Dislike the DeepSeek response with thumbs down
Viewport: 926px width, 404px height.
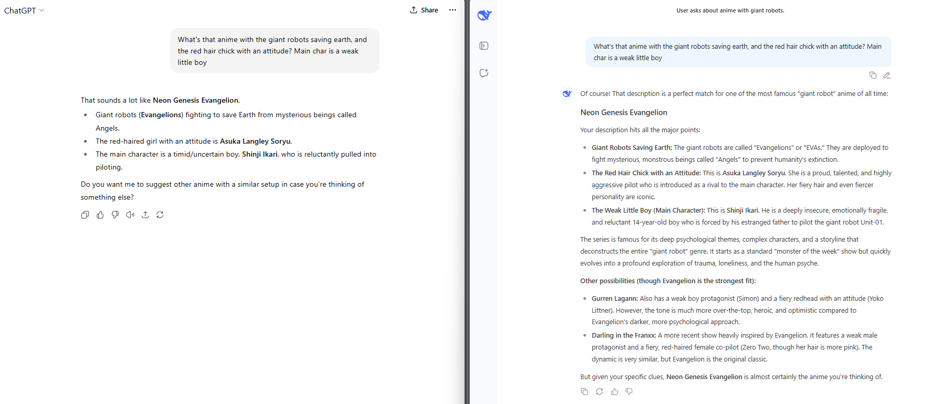(x=629, y=392)
